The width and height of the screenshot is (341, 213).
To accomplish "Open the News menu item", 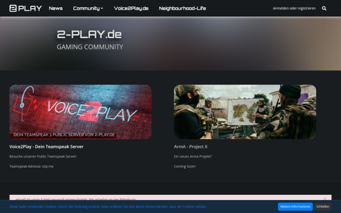I will 56,9.
